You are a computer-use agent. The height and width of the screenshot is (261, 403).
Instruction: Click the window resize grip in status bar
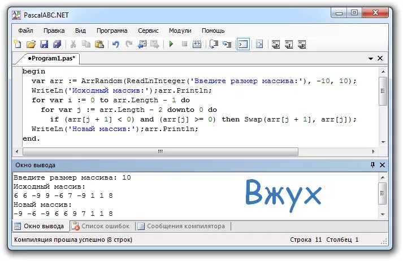384,241
